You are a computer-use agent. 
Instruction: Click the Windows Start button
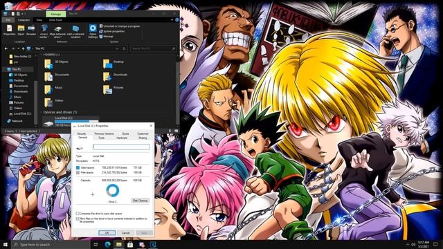click(x=6, y=244)
